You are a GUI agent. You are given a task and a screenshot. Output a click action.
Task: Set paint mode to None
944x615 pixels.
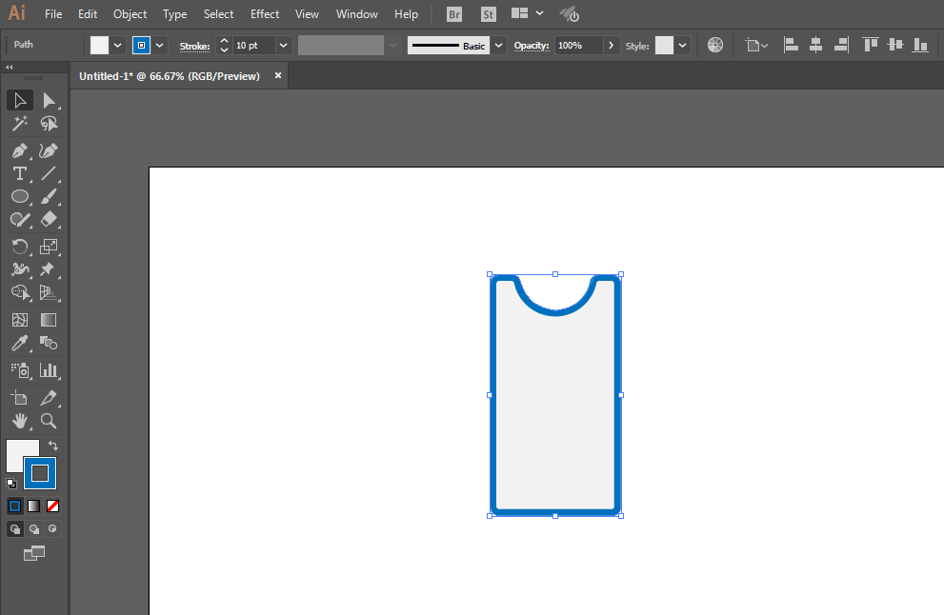pos(53,506)
